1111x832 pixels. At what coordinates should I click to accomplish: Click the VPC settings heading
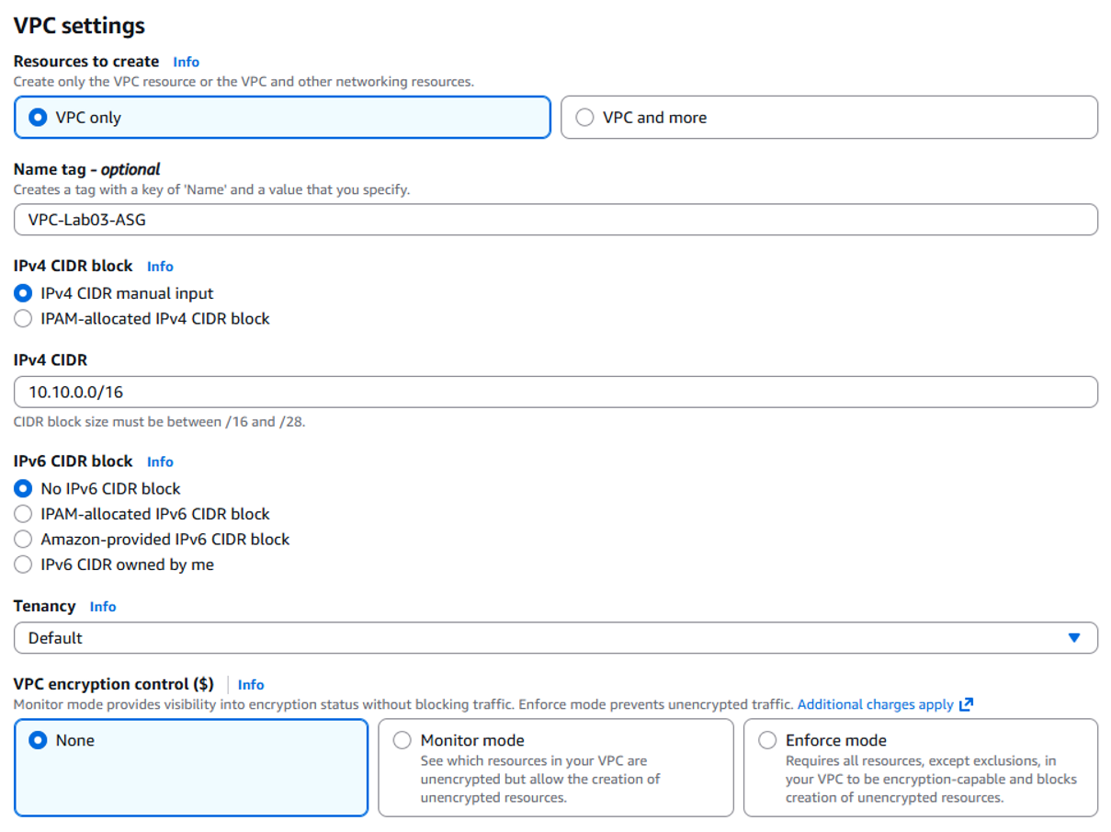pyautogui.click(x=79, y=26)
